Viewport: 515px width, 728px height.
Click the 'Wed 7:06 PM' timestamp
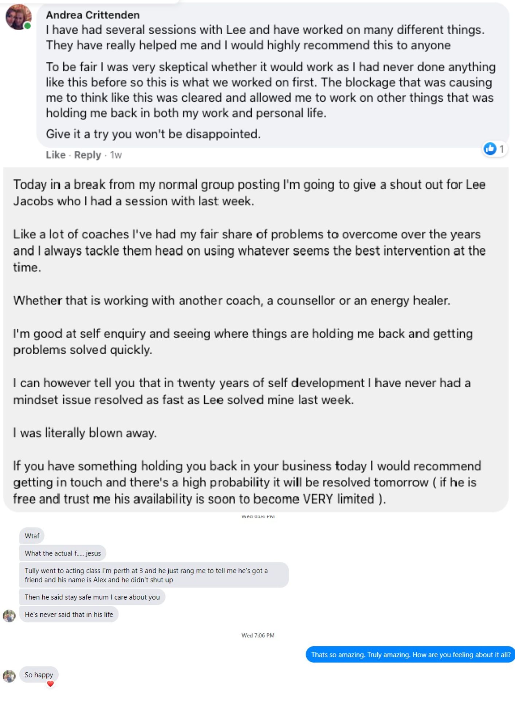pos(258,635)
